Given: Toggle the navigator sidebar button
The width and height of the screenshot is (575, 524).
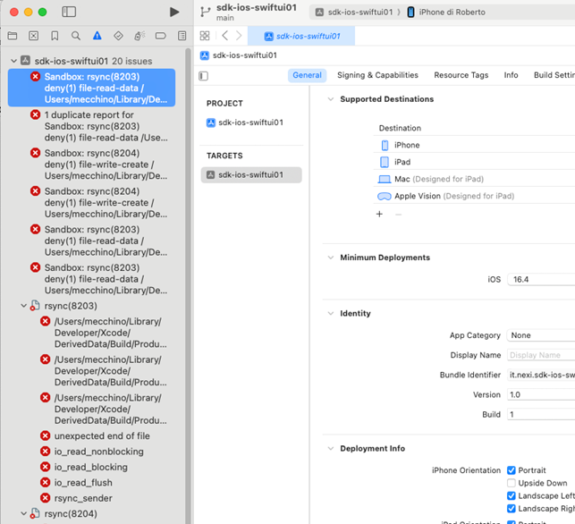Looking at the screenshot, I should tap(69, 12).
